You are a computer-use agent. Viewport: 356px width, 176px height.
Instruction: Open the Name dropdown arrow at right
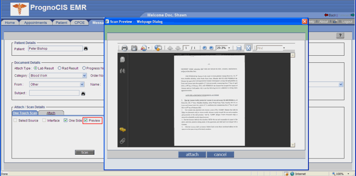[x=341, y=84]
